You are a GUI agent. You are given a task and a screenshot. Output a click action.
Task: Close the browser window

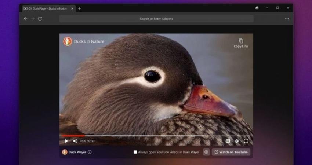pos(288,8)
